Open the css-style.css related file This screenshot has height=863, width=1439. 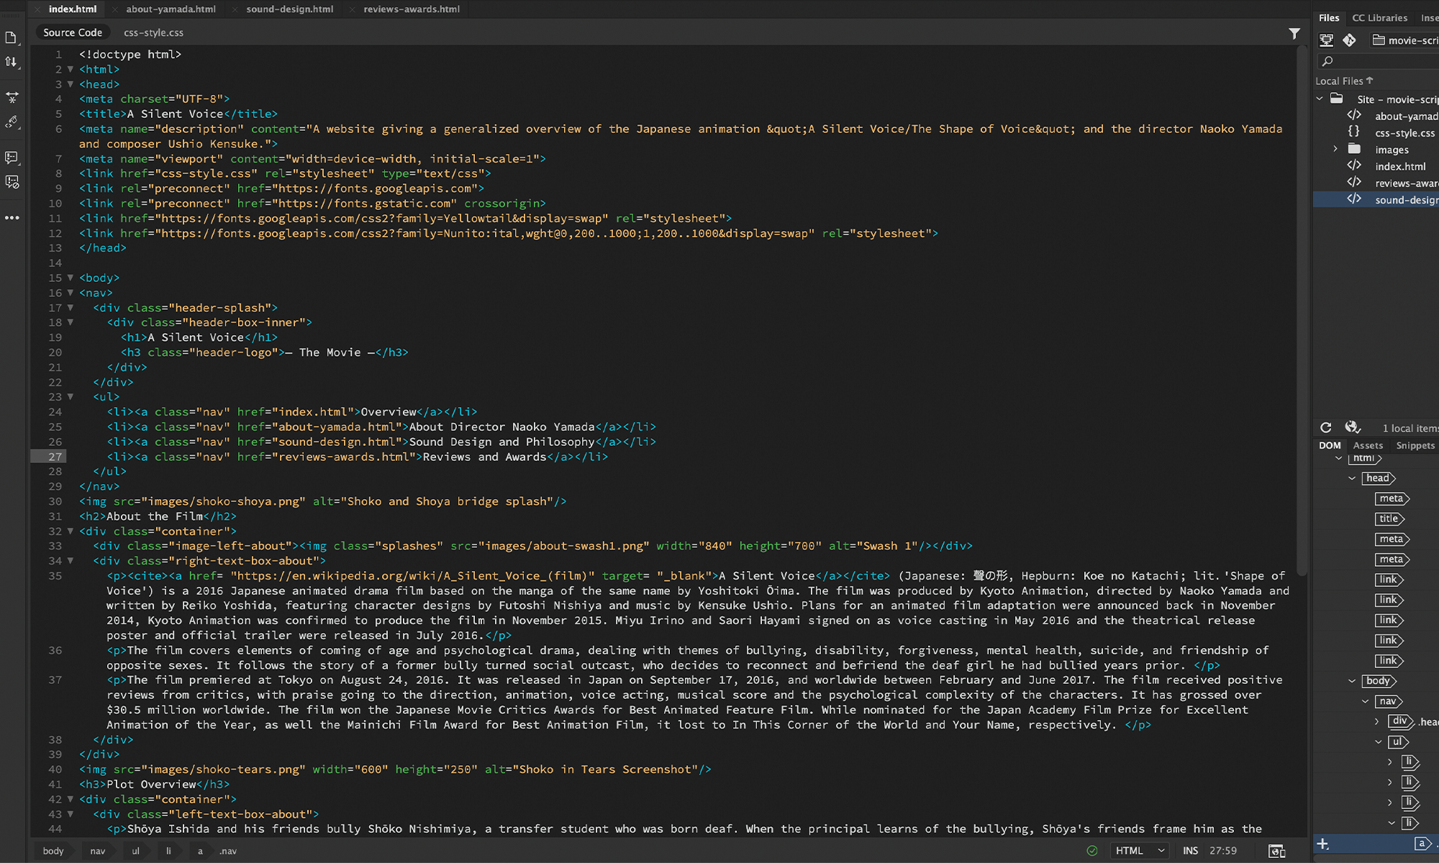(153, 32)
